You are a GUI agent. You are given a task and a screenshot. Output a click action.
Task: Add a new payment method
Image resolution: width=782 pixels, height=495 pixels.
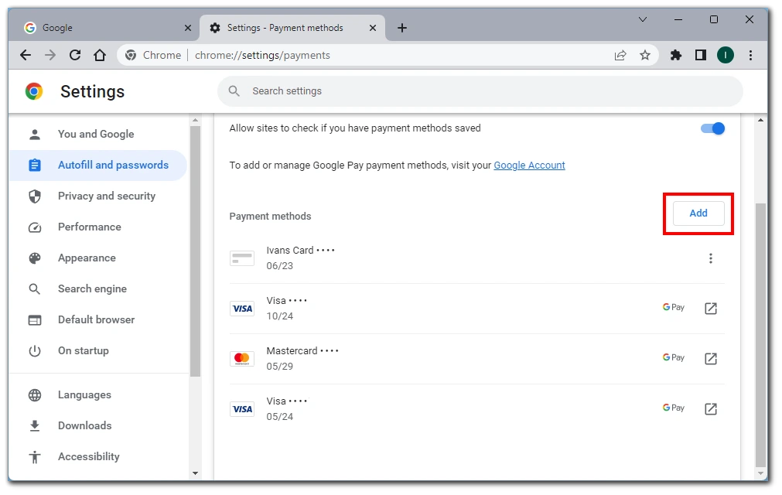tap(698, 213)
